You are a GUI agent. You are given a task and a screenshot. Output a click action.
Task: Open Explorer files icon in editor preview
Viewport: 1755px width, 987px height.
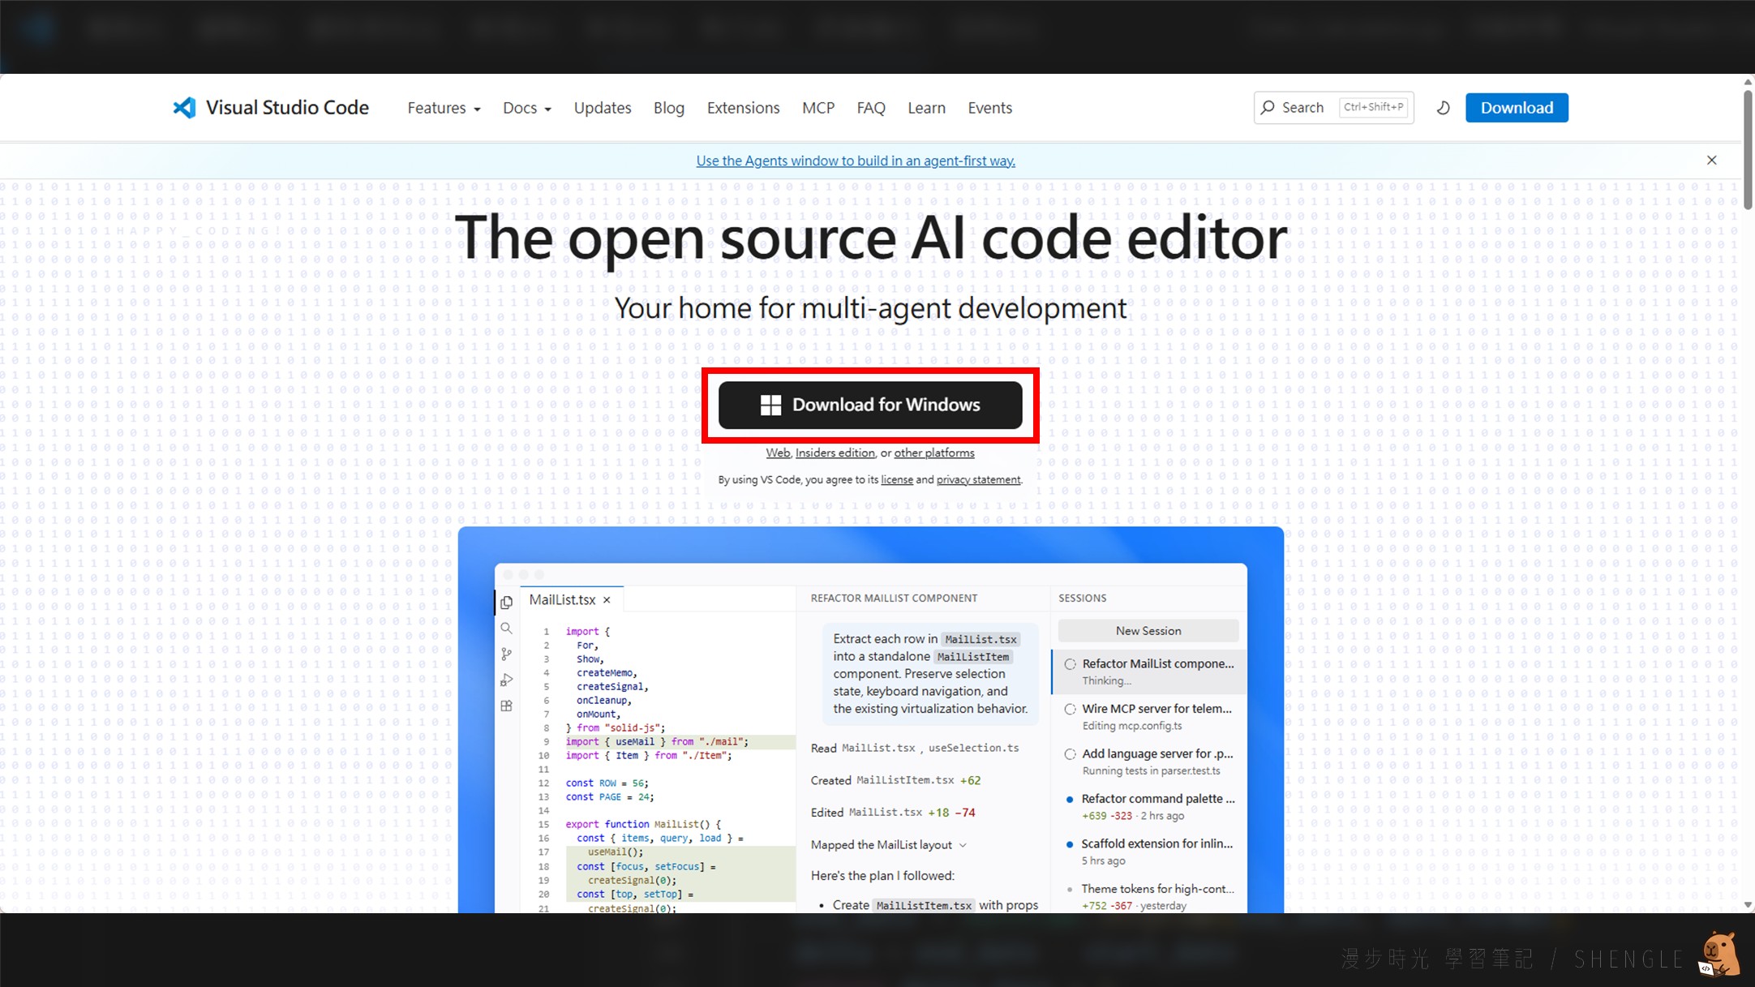(x=507, y=602)
